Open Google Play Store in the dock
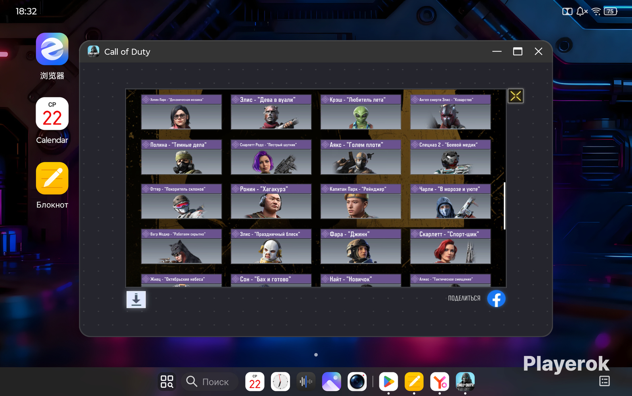 click(388, 382)
